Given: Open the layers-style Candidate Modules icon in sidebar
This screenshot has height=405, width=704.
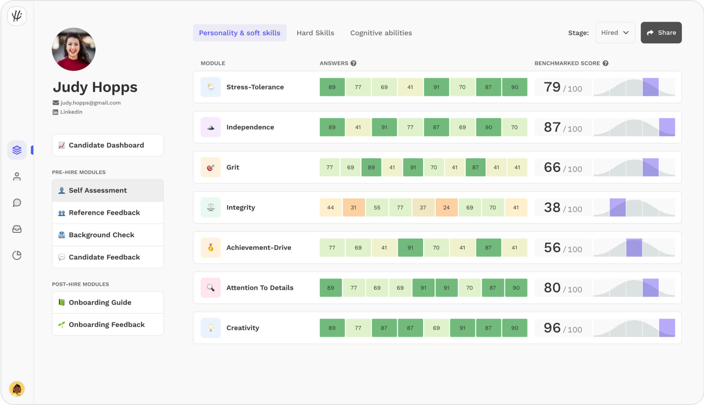Looking at the screenshot, I should pos(17,150).
